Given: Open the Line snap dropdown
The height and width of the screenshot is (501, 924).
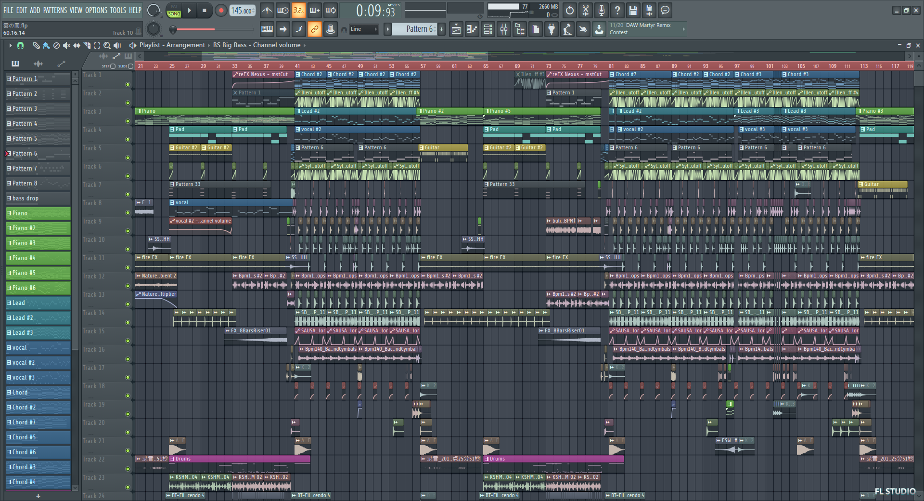Looking at the screenshot, I should tap(363, 29).
